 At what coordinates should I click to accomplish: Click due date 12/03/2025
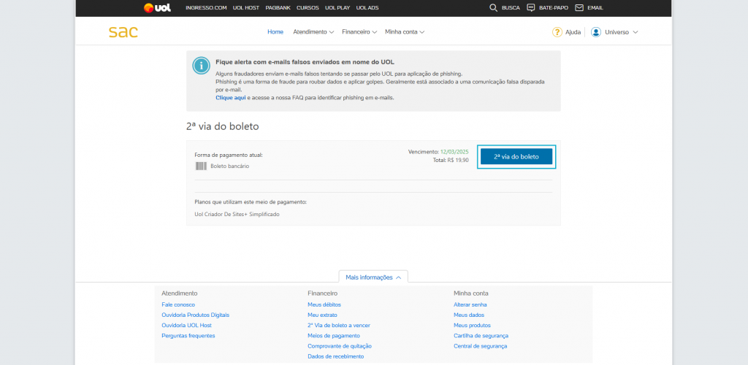click(x=454, y=152)
